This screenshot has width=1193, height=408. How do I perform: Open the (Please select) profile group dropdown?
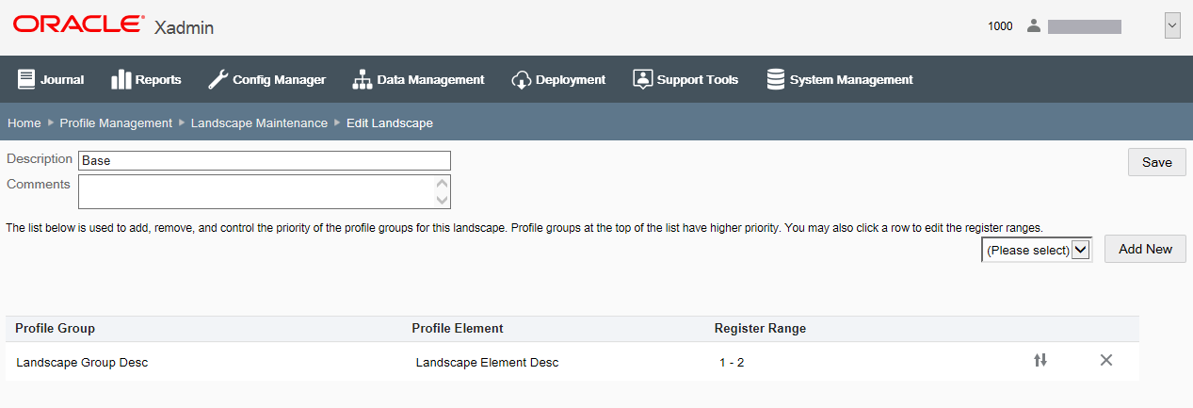[1037, 250]
